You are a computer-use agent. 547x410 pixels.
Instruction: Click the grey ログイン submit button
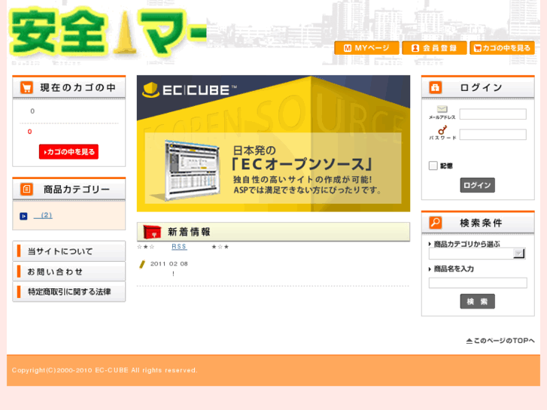(477, 185)
